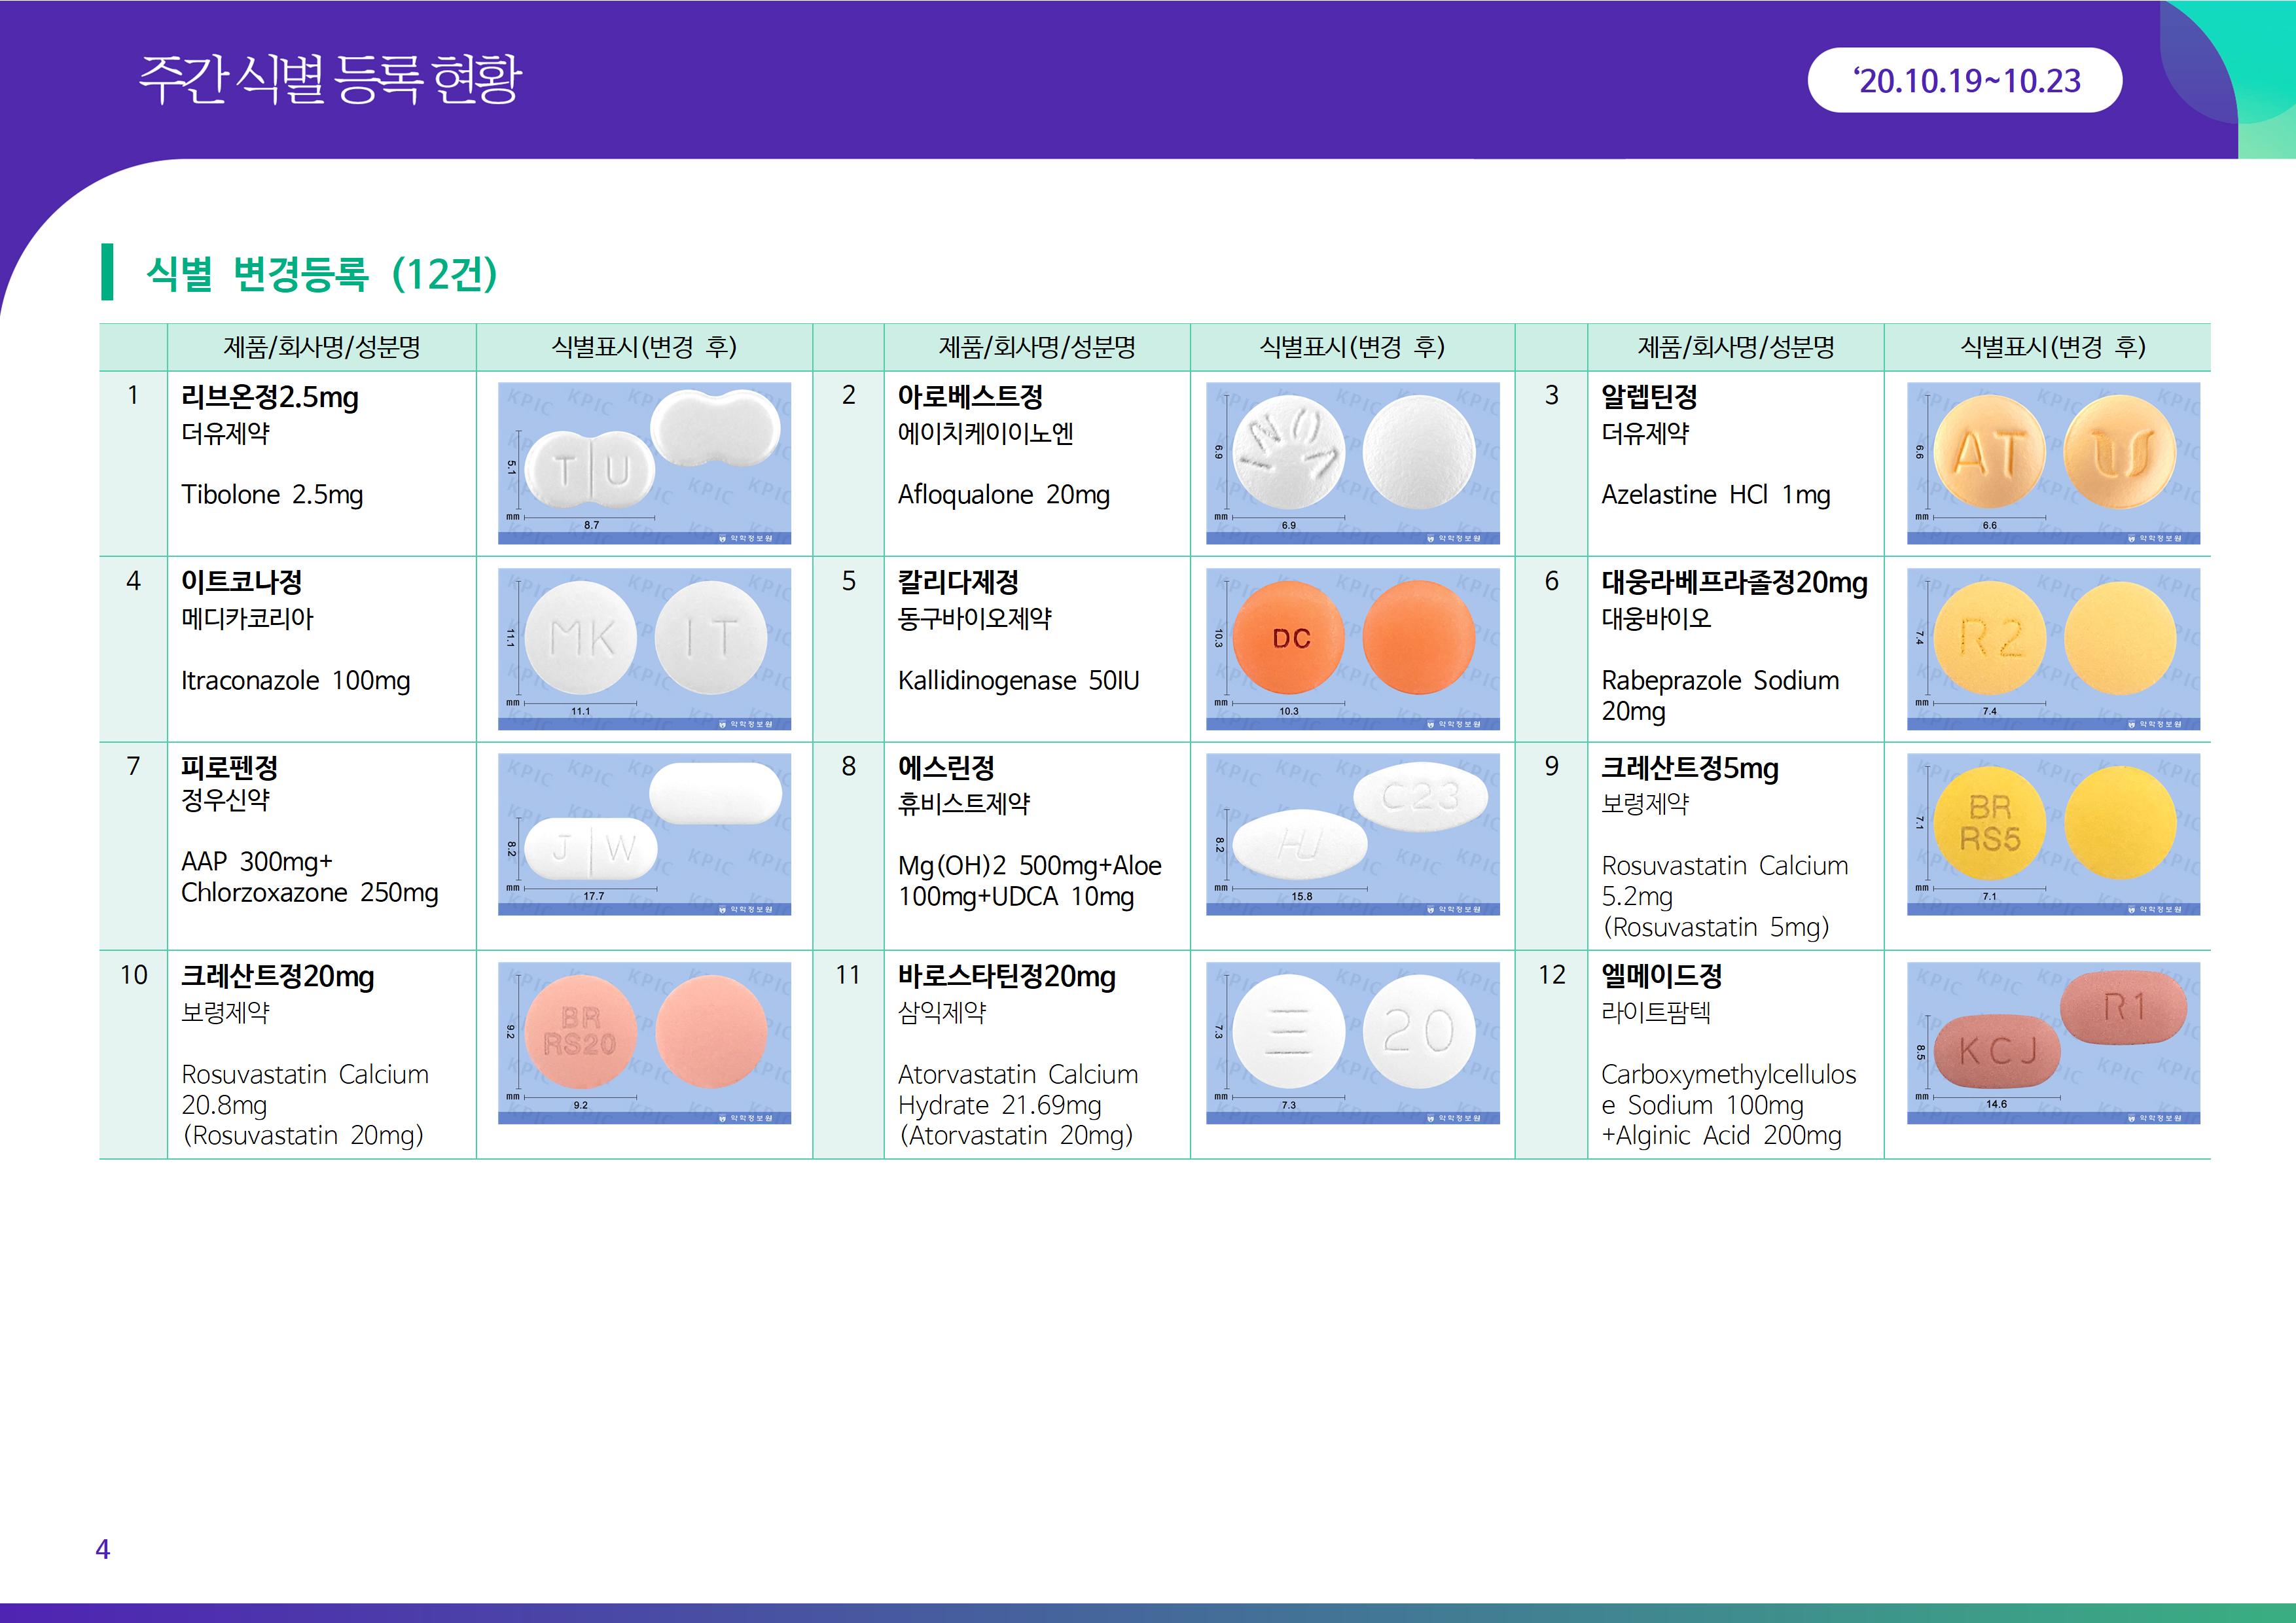Click the 크레산트정5mg BR RS5 pill image
Viewport: 2296px width, 1623px height.
(x=2053, y=834)
